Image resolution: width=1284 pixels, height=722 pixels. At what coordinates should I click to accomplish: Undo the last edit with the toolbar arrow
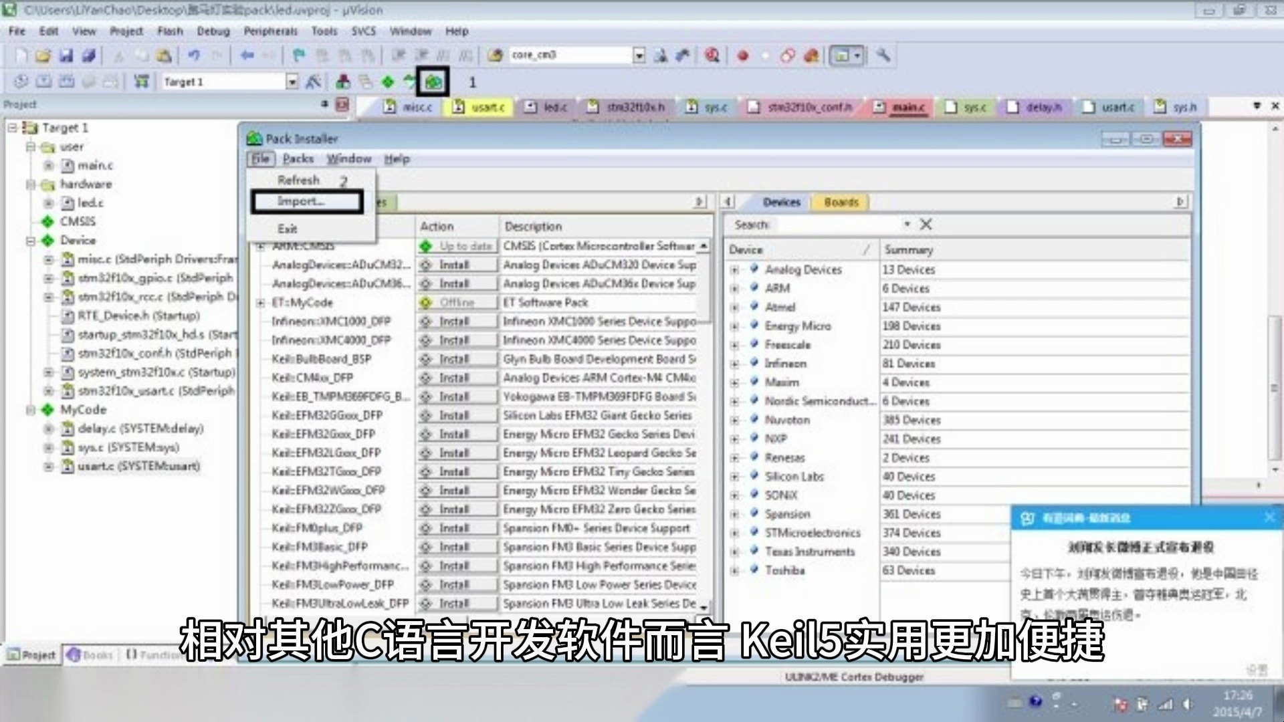(x=194, y=55)
